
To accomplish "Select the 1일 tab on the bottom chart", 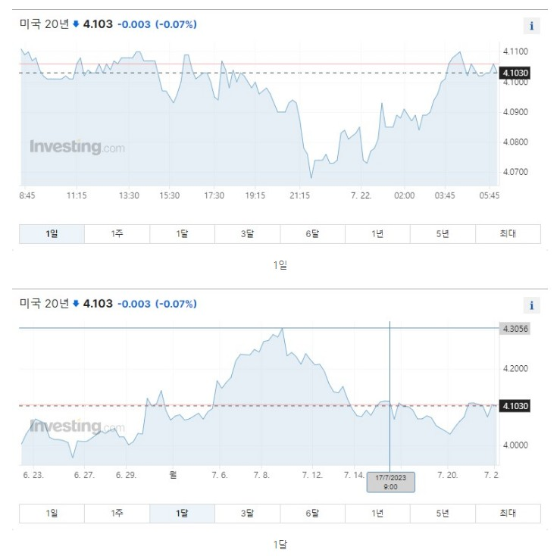I will coord(52,514).
